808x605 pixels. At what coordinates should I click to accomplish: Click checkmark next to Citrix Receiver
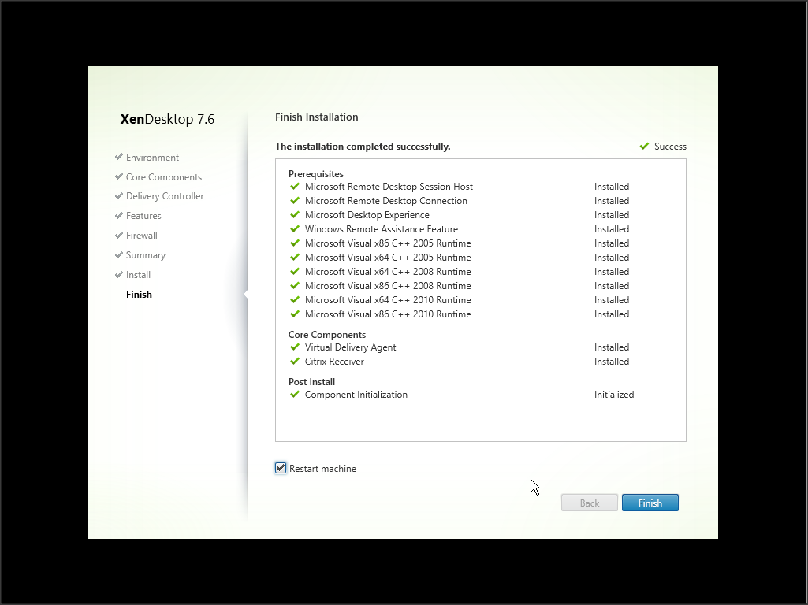pyautogui.click(x=295, y=362)
